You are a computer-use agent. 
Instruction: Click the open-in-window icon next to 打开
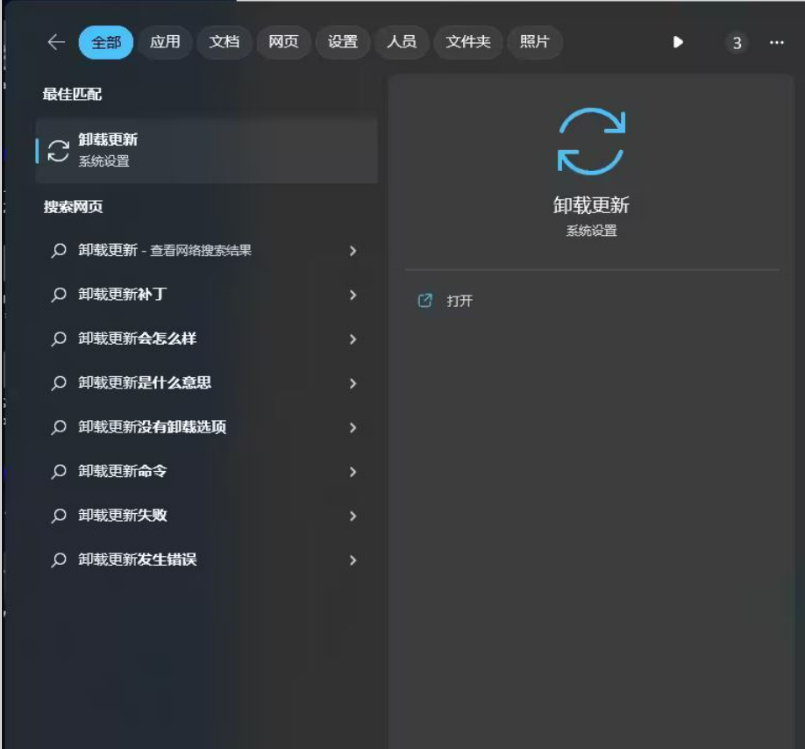(x=426, y=300)
